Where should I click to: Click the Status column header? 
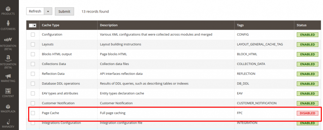coord(302,25)
